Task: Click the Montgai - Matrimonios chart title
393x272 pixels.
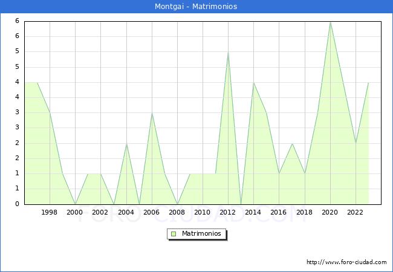Action: click(x=196, y=6)
